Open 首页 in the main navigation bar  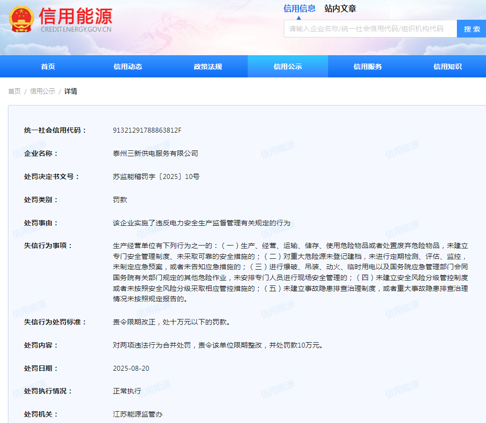pos(48,67)
